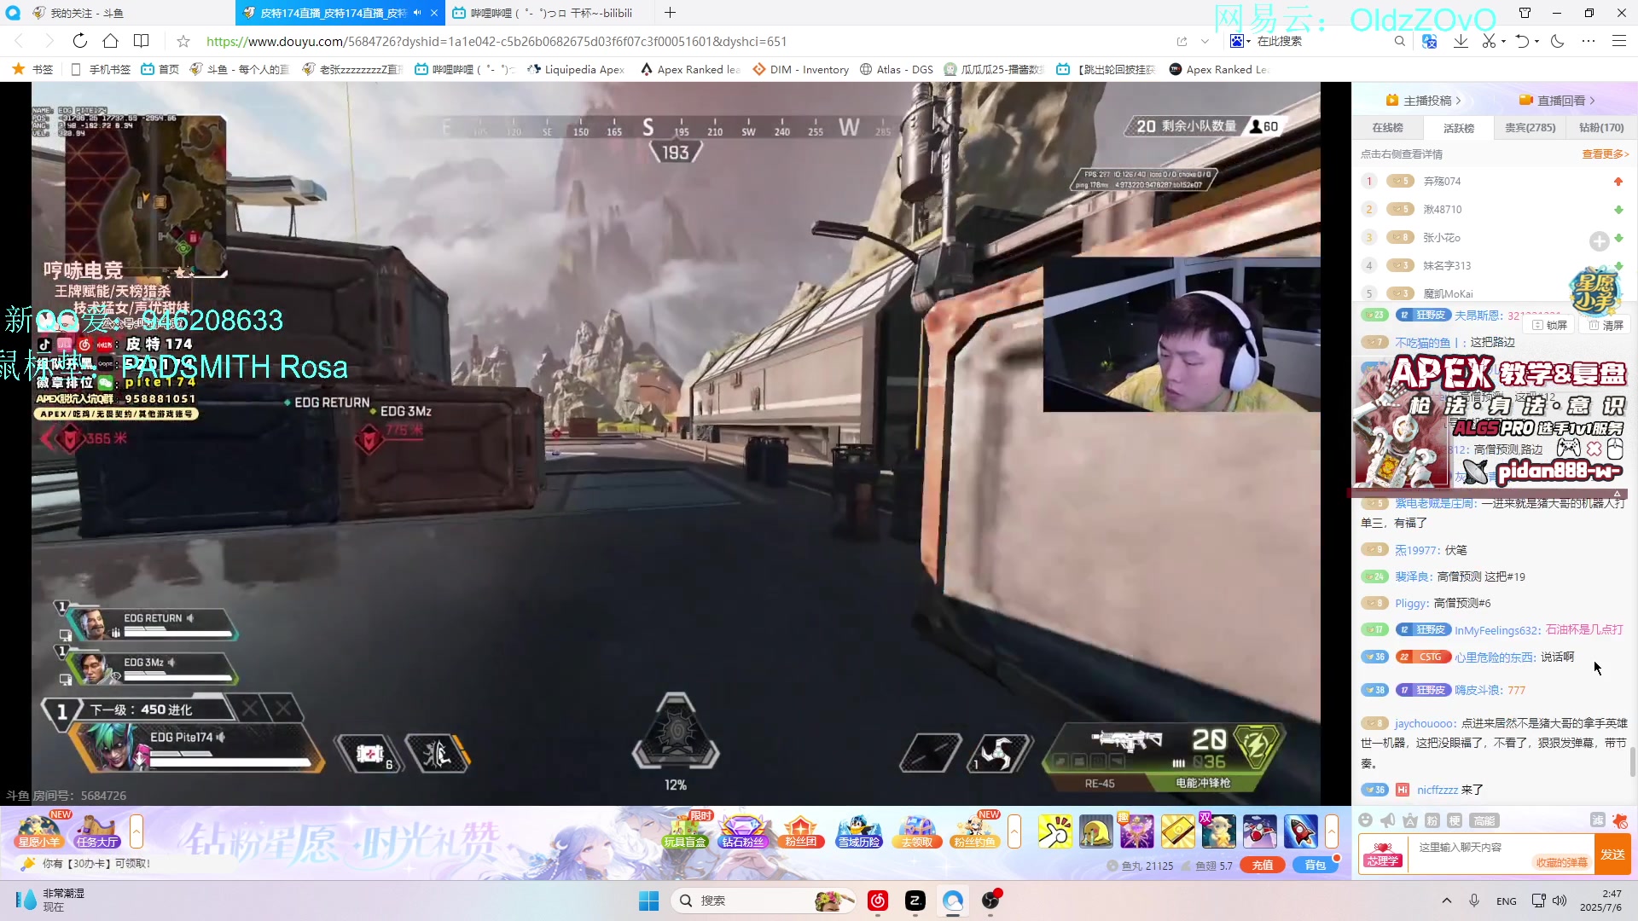
Task: Reload the Douyu page with refresh icon
Action: coord(79,41)
